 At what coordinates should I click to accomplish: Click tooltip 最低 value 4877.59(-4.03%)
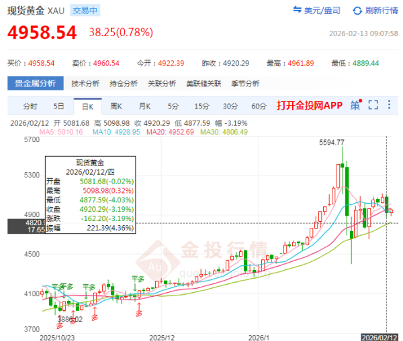pos(107,200)
